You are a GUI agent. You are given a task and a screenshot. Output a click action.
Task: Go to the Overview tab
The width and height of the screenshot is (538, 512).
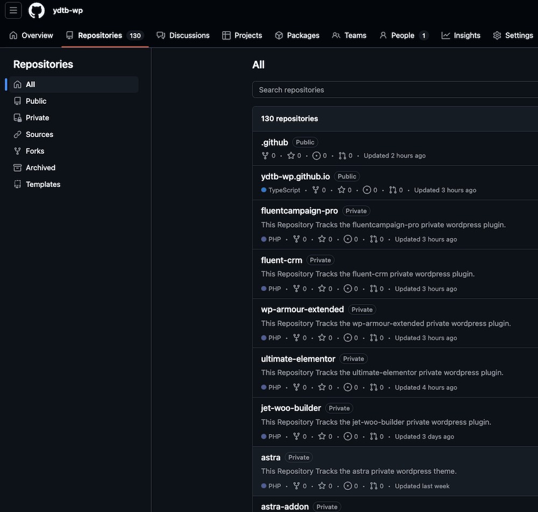31,35
